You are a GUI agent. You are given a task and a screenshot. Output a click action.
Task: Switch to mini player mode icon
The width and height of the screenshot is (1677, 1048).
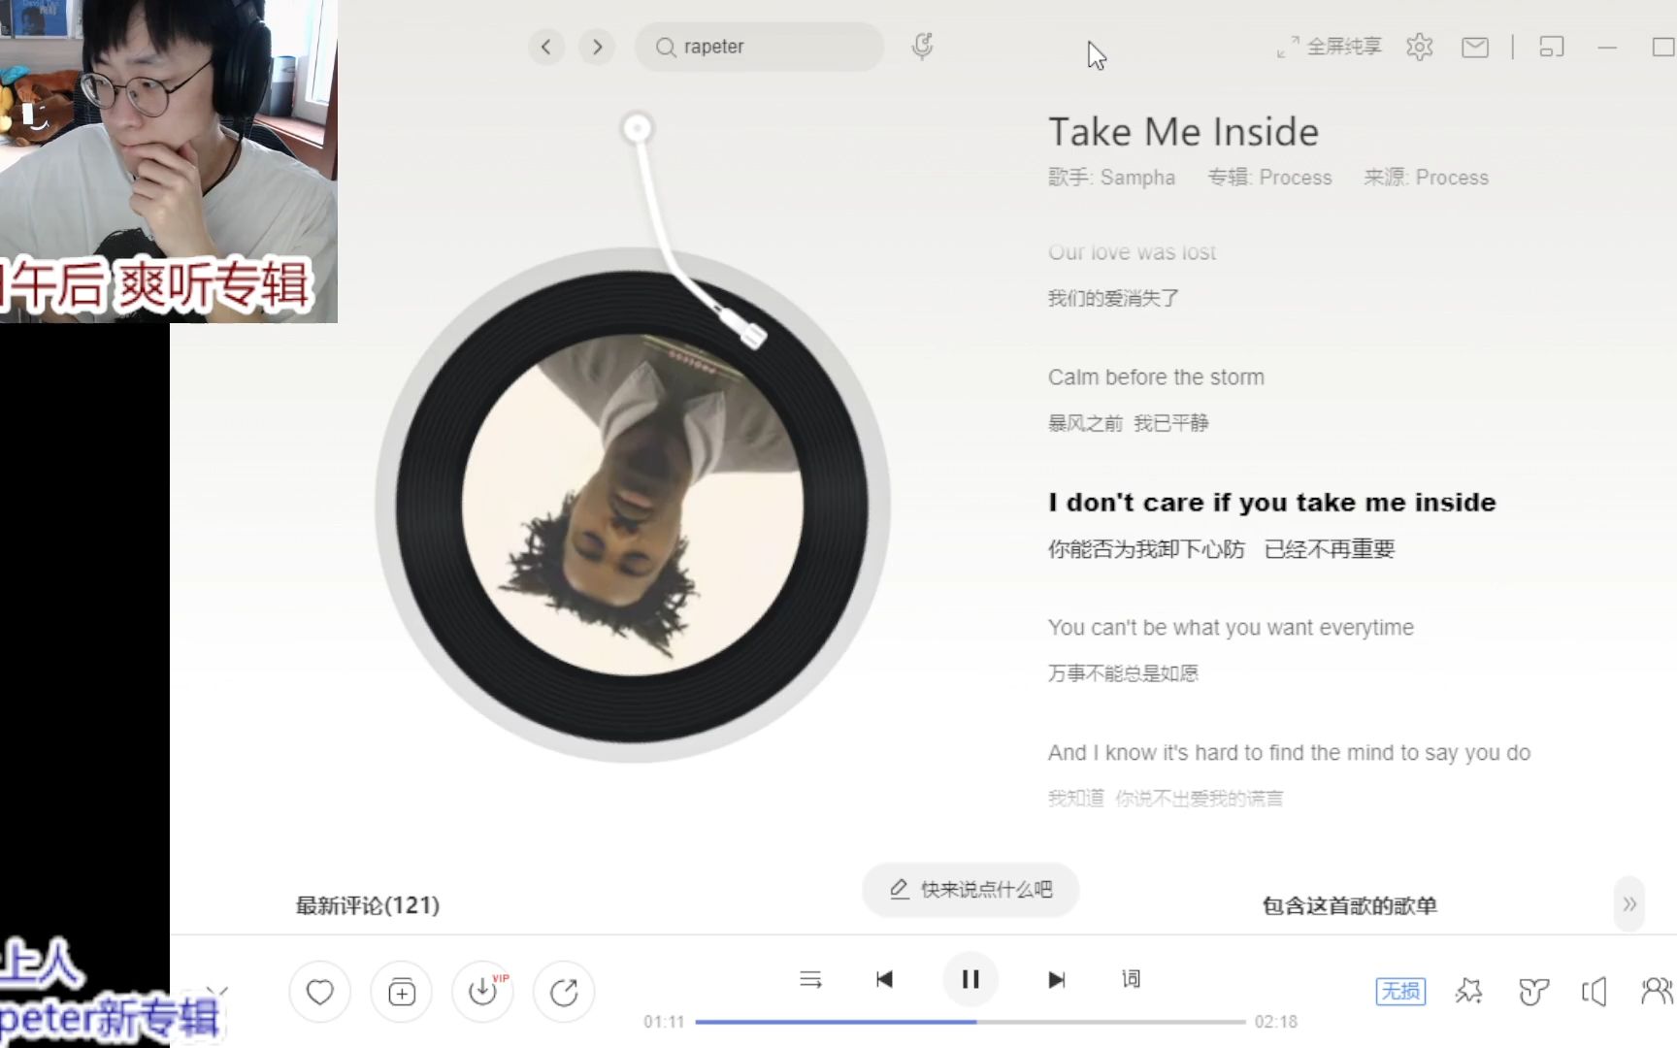[x=1552, y=47]
